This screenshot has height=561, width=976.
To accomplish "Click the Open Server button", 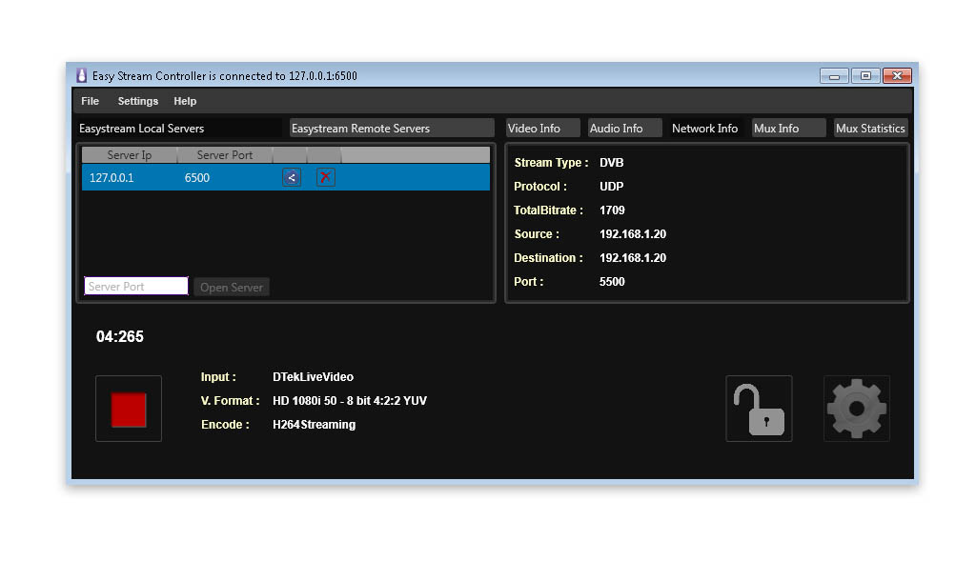I will (232, 287).
